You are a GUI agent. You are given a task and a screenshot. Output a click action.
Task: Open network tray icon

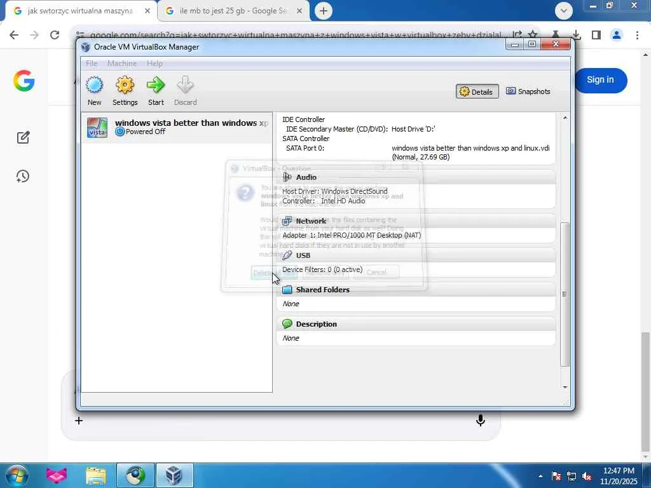click(x=572, y=477)
